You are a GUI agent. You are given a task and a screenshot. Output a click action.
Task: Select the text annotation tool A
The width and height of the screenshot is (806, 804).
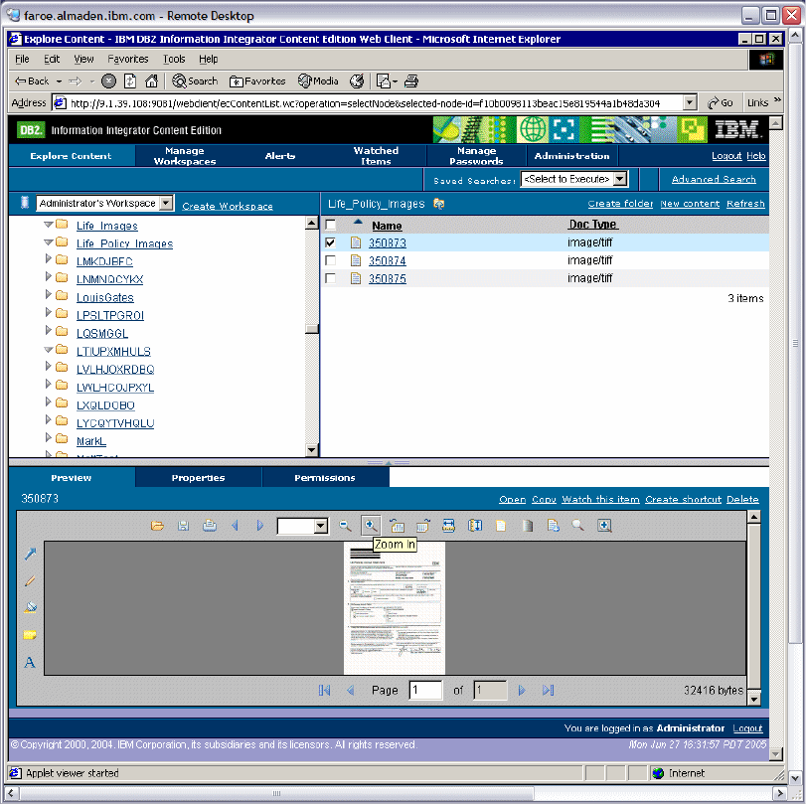point(30,662)
